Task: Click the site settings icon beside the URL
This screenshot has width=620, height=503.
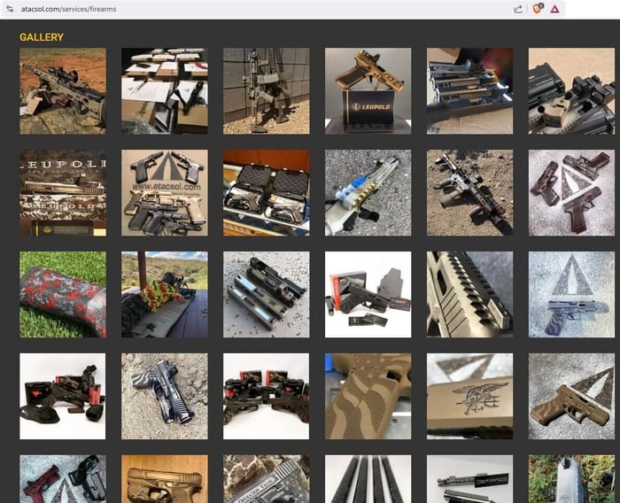Action: tap(10, 9)
